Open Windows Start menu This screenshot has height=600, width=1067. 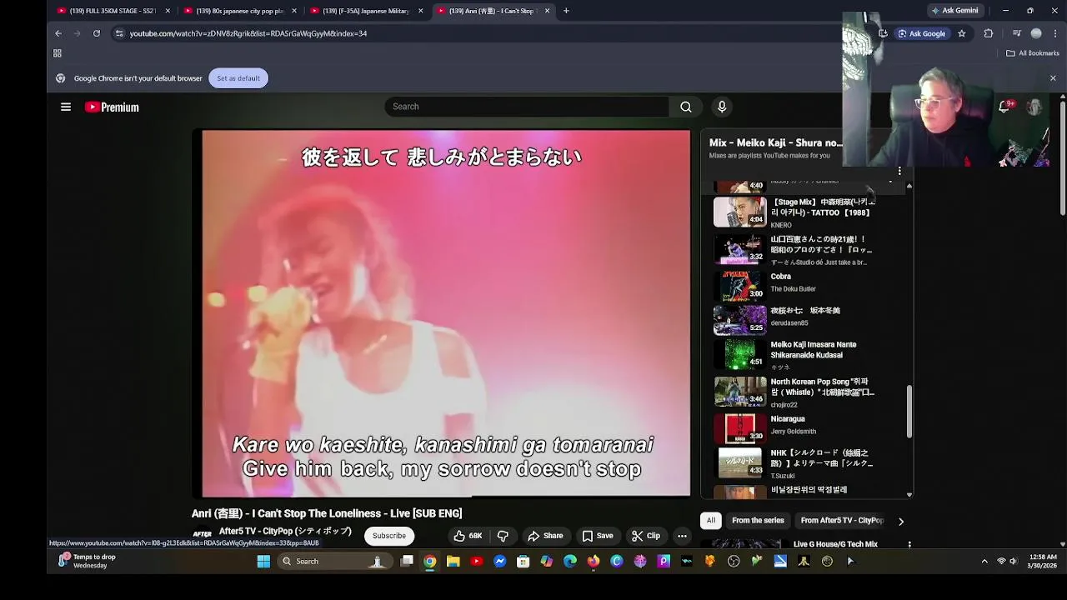(x=263, y=561)
